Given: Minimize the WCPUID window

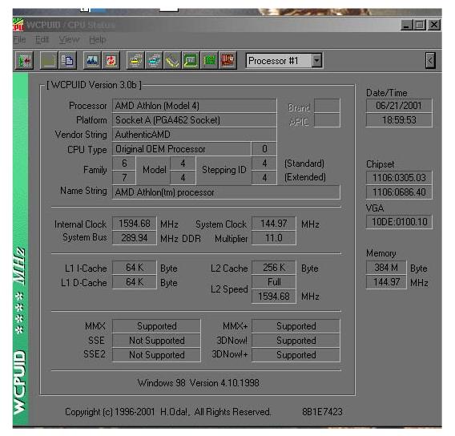Looking at the screenshot, I should pos(407,25).
